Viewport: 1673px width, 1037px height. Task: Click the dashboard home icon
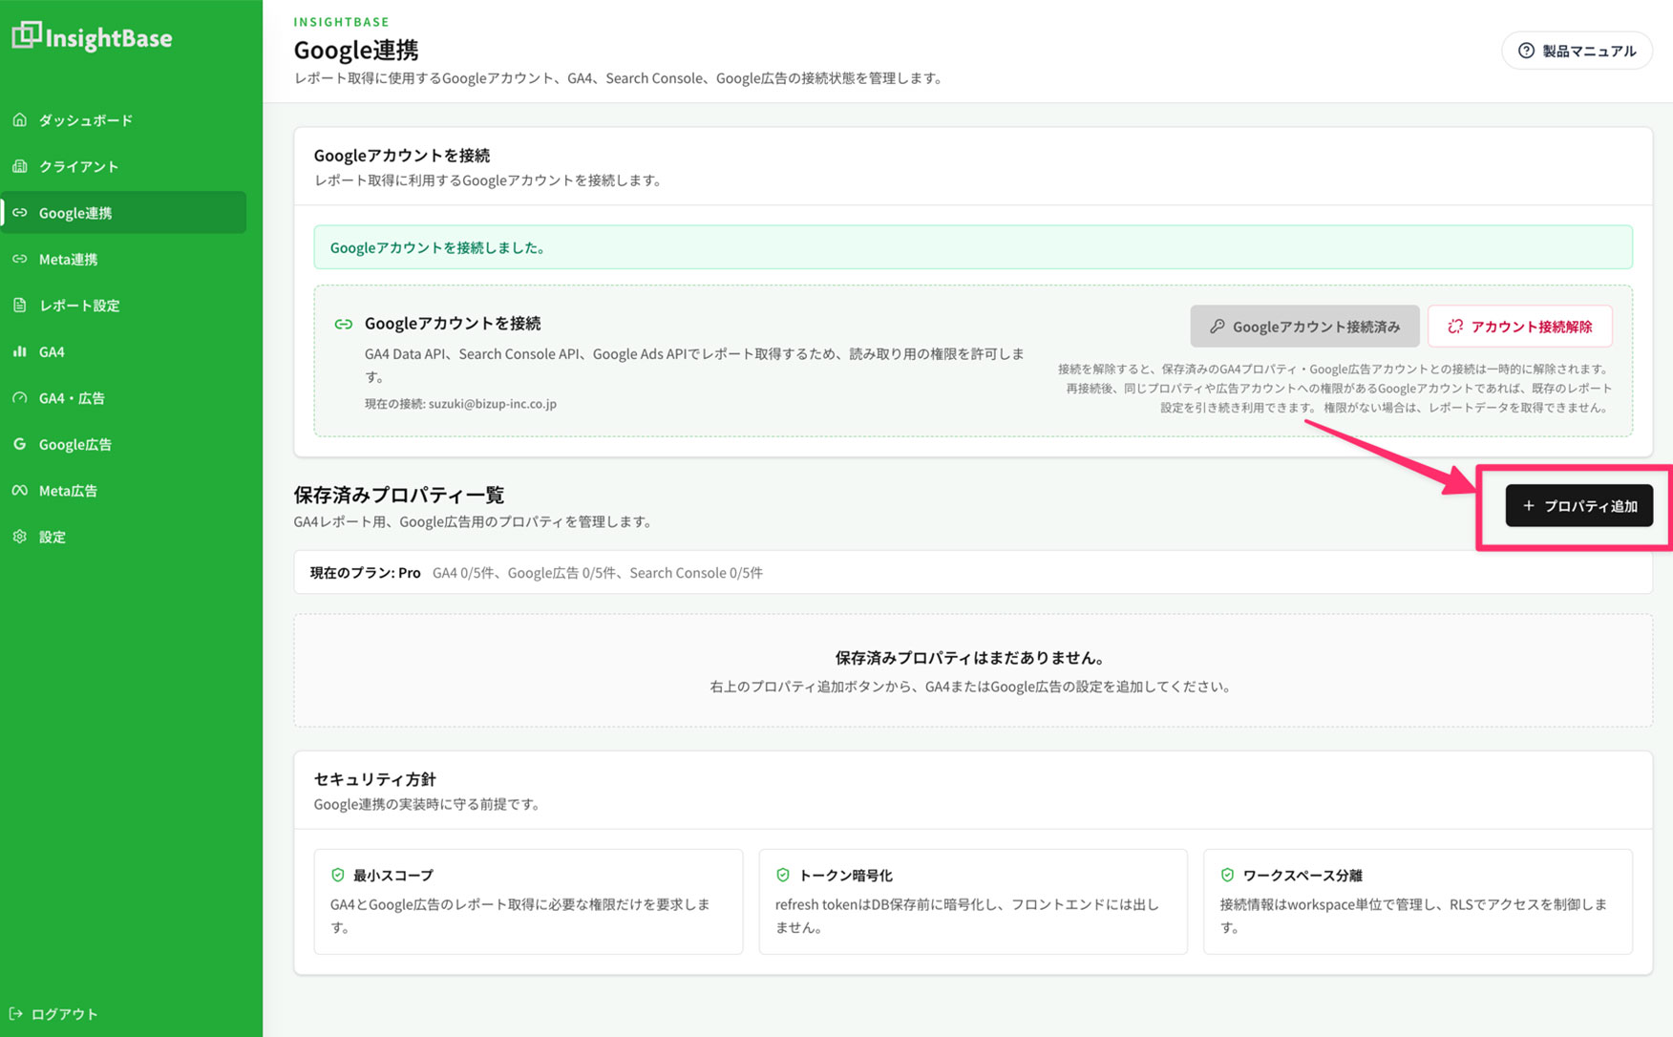[20, 120]
